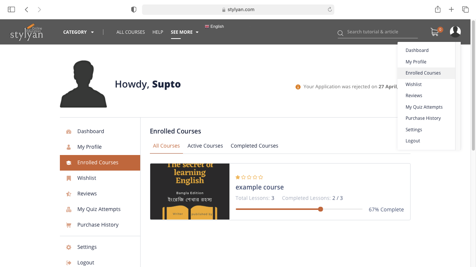Click the "67% Complete" text
Screen dimensions: 476x267
pos(386,210)
